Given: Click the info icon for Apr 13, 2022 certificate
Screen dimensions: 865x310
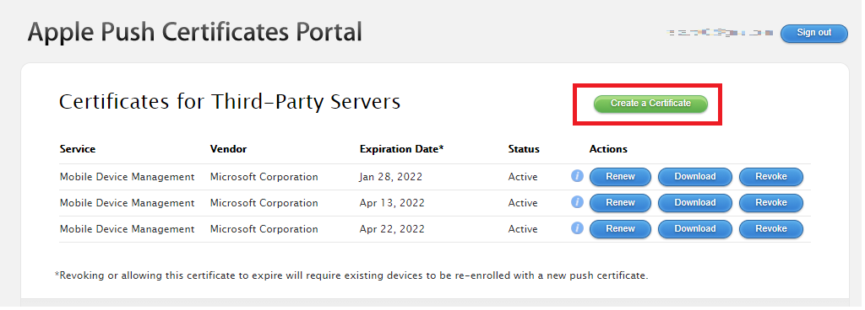Looking at the screenshot, I should point(577,201).
